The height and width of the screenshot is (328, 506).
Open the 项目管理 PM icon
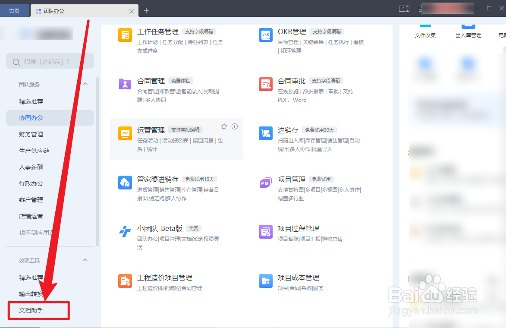click(x=265, y=183)
